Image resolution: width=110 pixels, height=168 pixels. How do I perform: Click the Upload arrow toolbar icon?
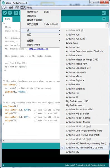coord(10,13)
